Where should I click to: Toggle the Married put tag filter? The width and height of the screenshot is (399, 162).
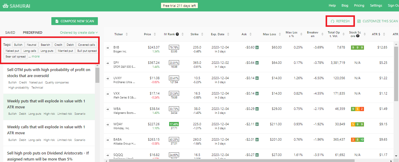click(66, 51)
